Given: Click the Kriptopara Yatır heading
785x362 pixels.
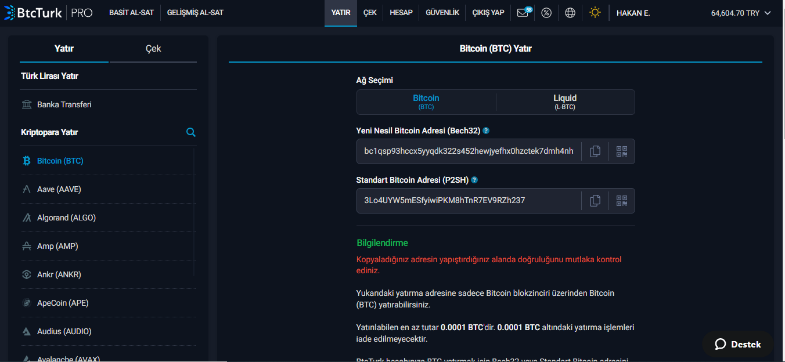Looking at the screenshot, I should (x=49, y=132).
